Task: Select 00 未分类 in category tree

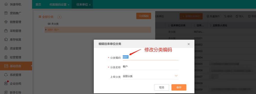Action: pos(53,24)
